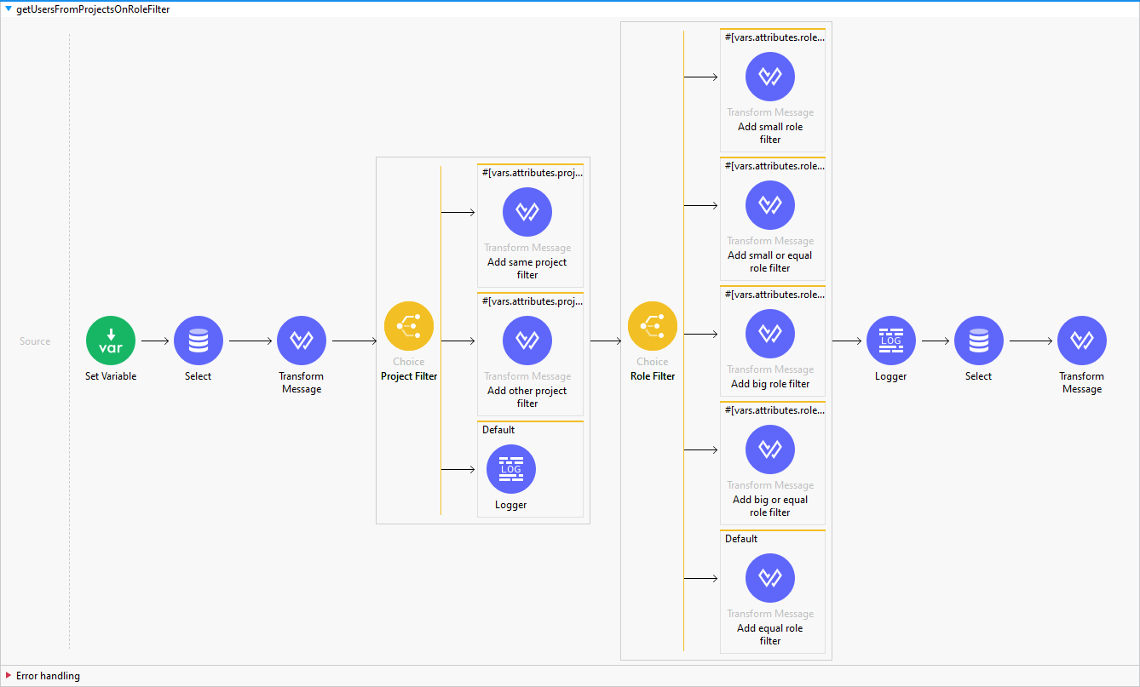Click the Logger label after Role Filter

click(x=891, y=376)
